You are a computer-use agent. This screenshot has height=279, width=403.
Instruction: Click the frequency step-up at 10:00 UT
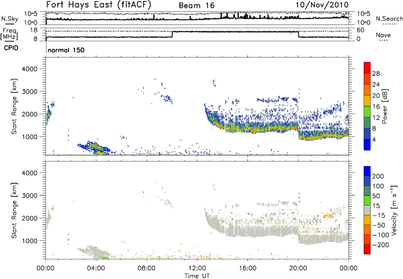click(x=172, y=34)
